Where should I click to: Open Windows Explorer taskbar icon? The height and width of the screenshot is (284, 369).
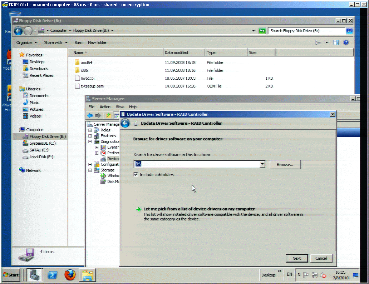[88, 275]
